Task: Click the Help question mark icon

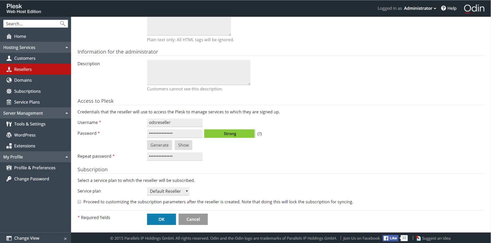Action: tap(443, 8)
